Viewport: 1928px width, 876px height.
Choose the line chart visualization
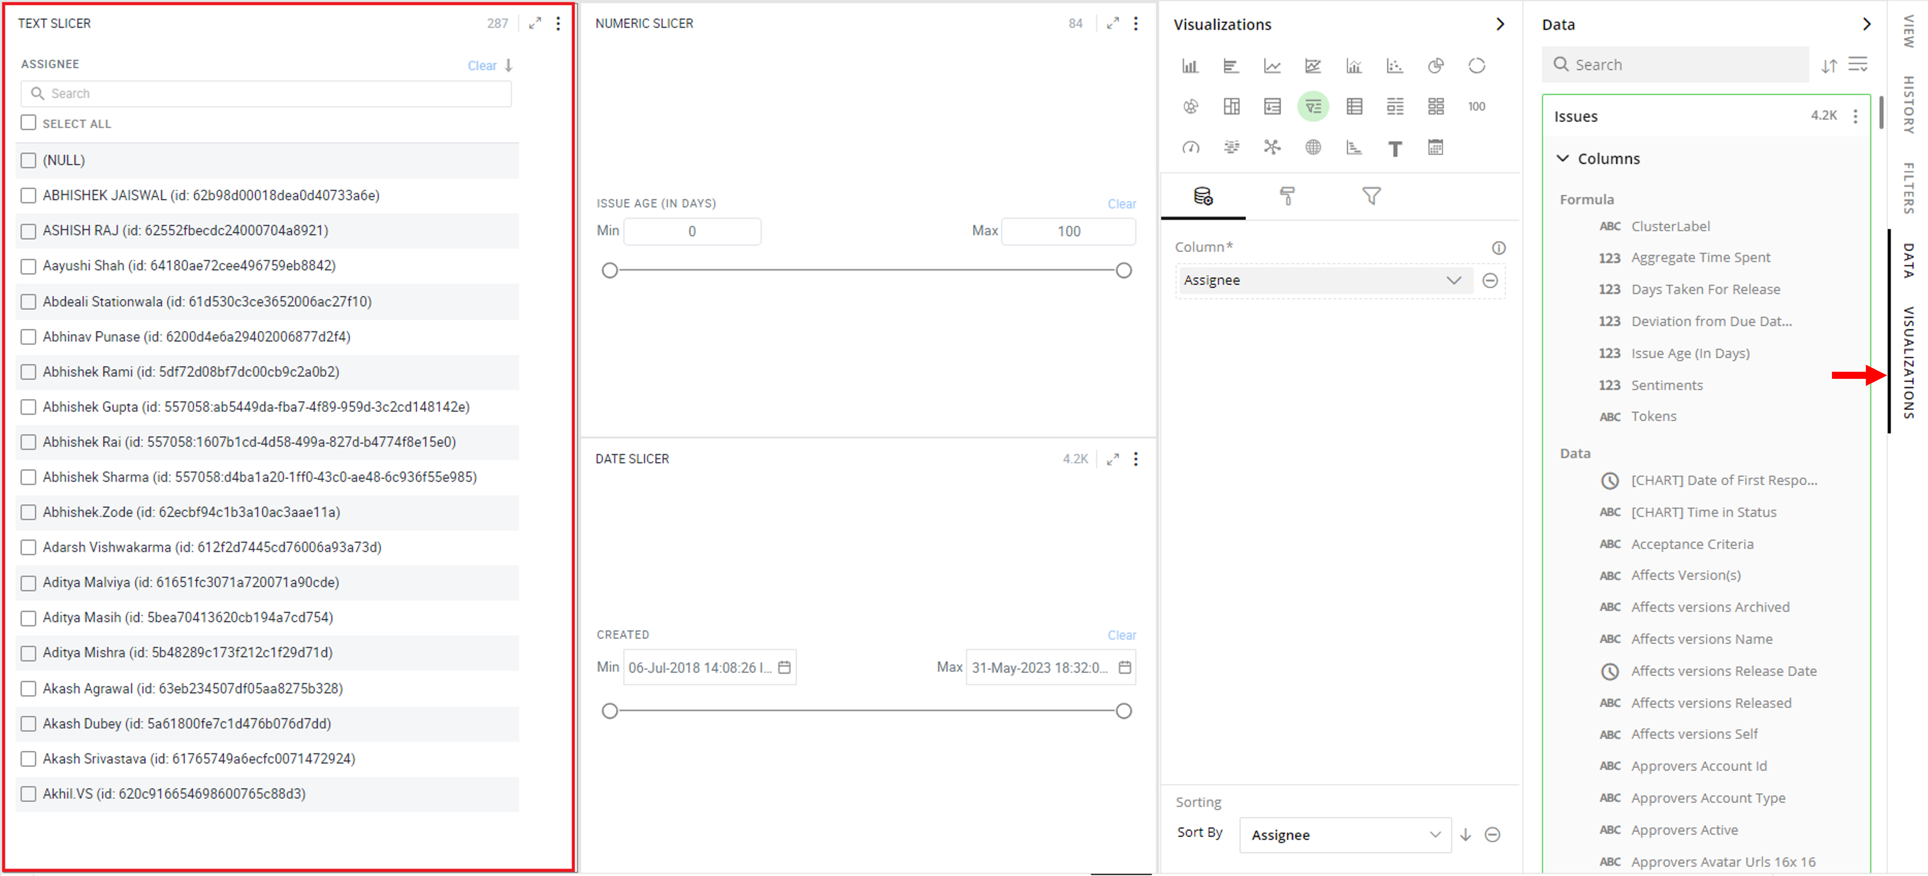click(x=1271, y=66)
